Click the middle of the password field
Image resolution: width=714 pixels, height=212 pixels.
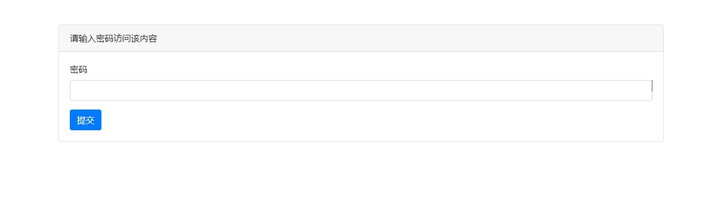361,90
